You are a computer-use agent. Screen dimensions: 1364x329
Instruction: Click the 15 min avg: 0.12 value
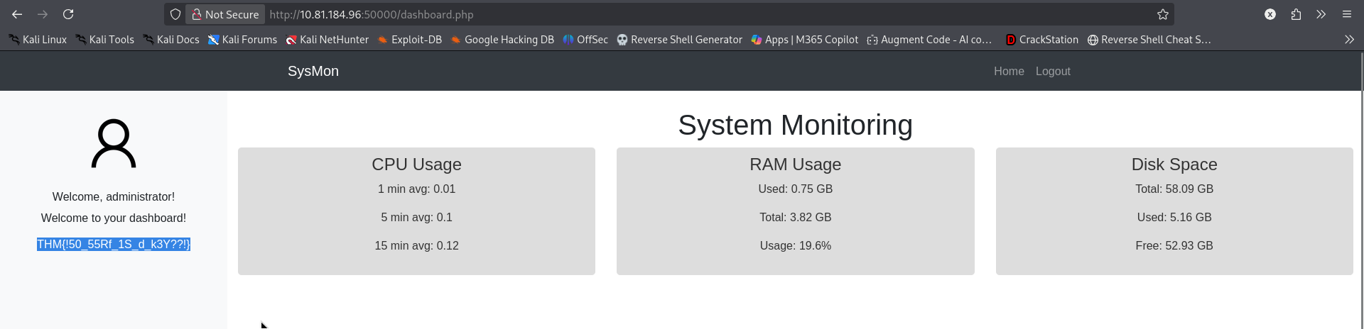[416, 245]
